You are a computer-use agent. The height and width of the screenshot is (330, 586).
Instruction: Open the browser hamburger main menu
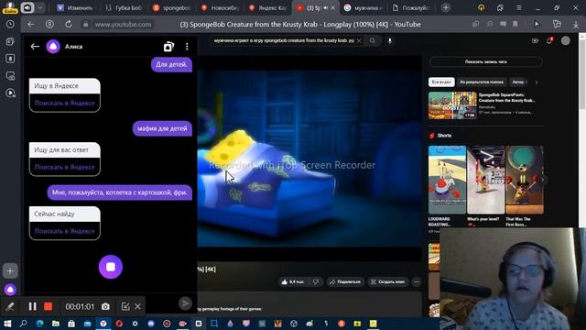(519, 8)
